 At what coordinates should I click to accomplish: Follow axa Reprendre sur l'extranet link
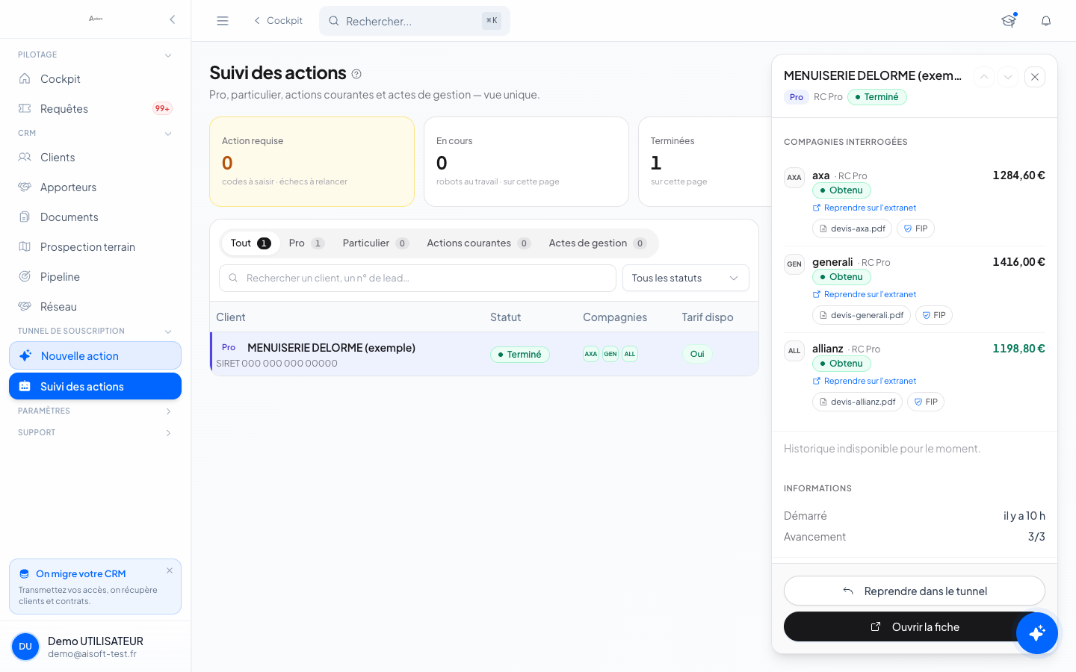(x=865, y=208)
